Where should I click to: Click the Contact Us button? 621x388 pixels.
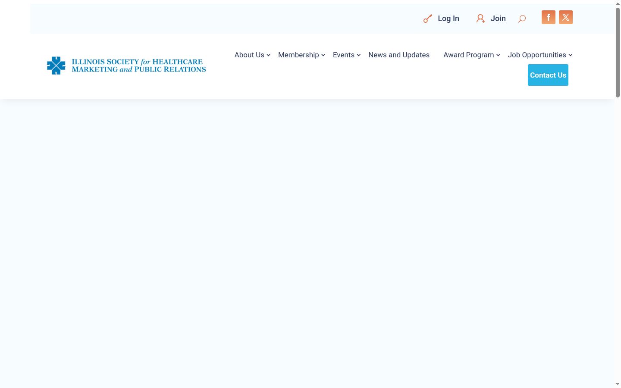[x=548, y=75]
